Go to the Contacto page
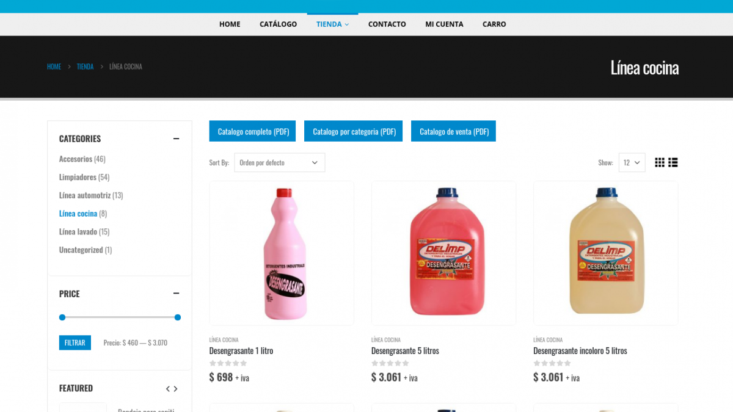 [x=387, y=24]
